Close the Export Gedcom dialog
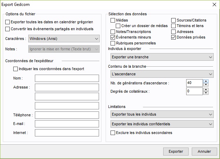The width and height of the screenshot is (220, 159). 214,5
